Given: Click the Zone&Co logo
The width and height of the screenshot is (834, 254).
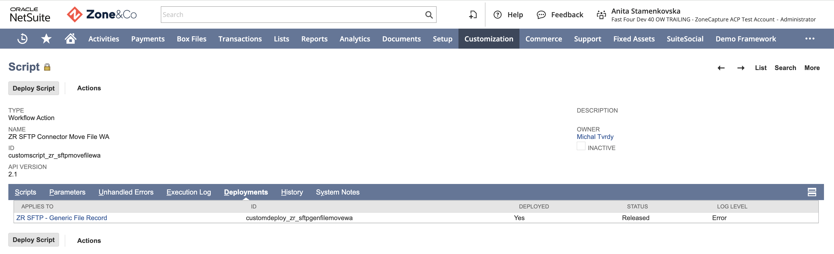Looking at the screenshot, I should (x=102, y=14).
